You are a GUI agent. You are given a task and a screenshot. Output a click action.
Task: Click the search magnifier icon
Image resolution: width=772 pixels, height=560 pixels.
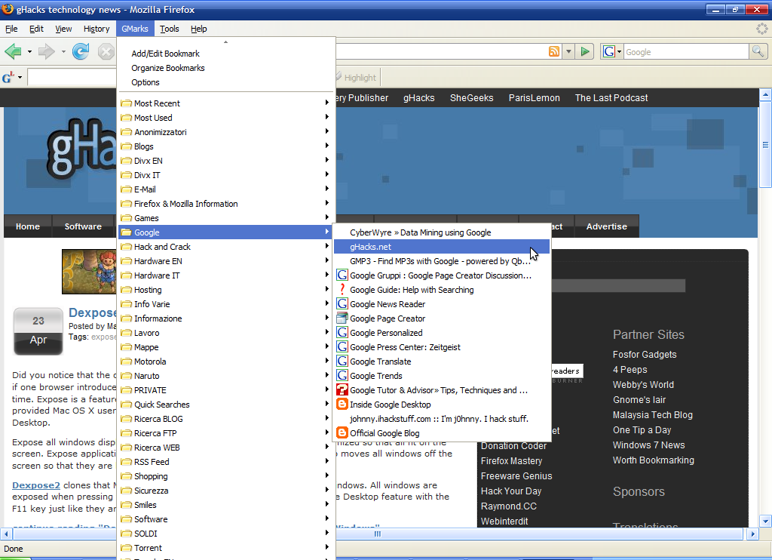pyautogui.click(x=758, y=51)
